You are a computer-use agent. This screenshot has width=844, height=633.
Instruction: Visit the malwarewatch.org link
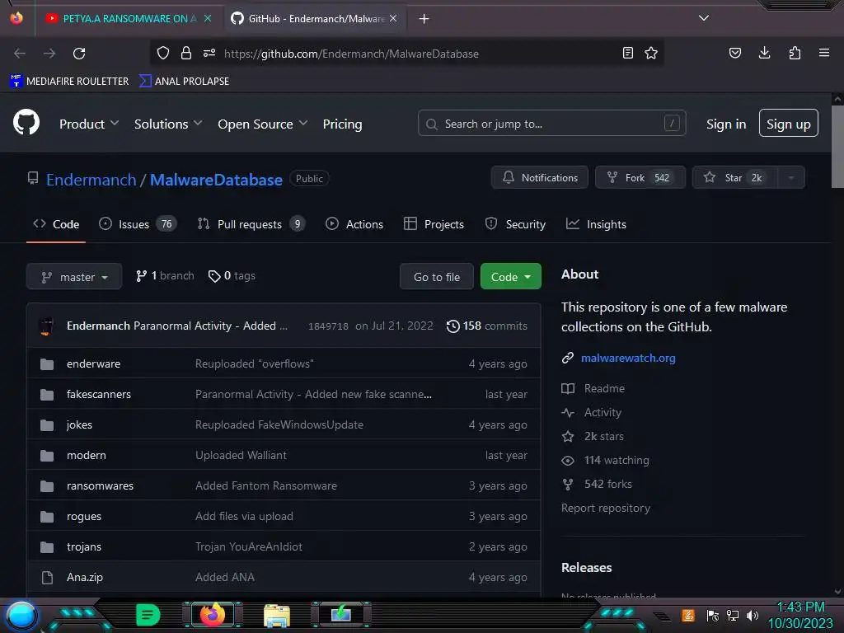pyautogui.click(x=628, y=358)
